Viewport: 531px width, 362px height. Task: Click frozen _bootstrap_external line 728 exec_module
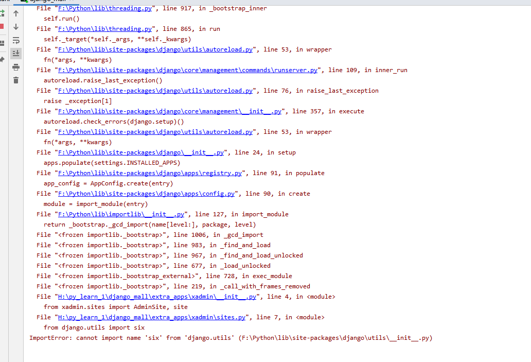point(164,276)
